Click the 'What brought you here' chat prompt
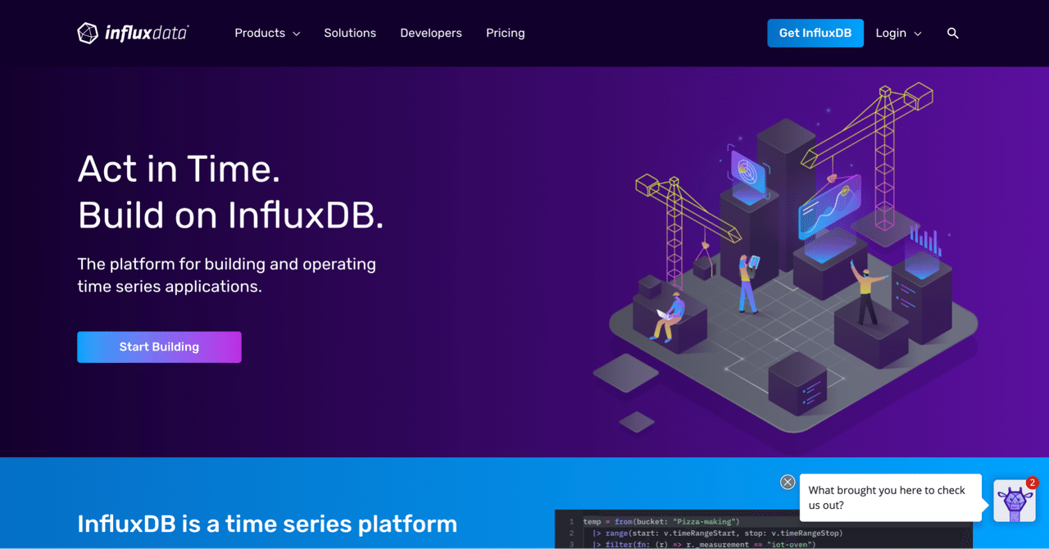Image resolution: width=1049 pixels, height=549 pixels. pyautogui.click(x=890, y=497)
